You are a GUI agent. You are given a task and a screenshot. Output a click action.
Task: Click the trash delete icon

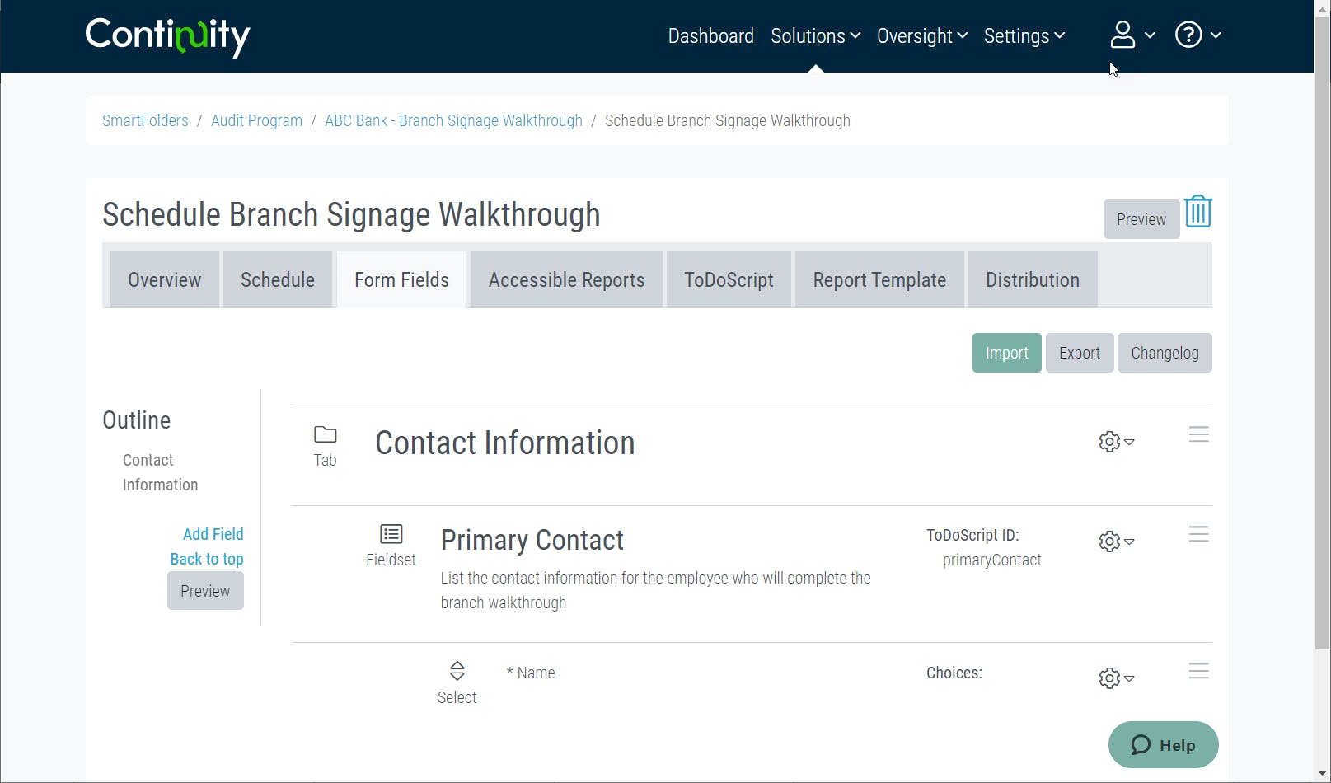(x=1197, y=212)
